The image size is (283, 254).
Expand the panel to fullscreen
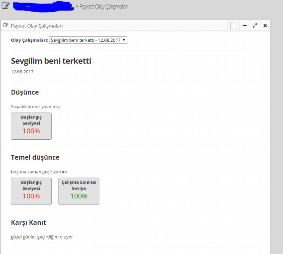click(255, 25)
